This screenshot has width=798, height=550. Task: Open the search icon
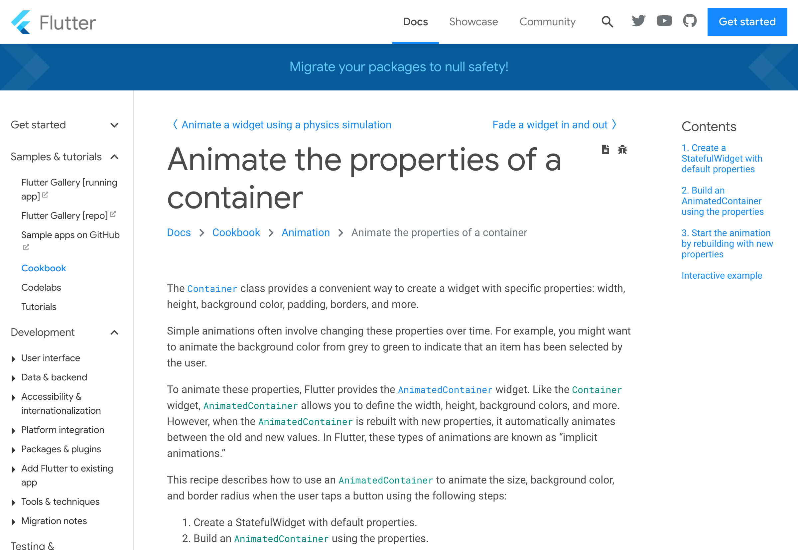[606, 22]
